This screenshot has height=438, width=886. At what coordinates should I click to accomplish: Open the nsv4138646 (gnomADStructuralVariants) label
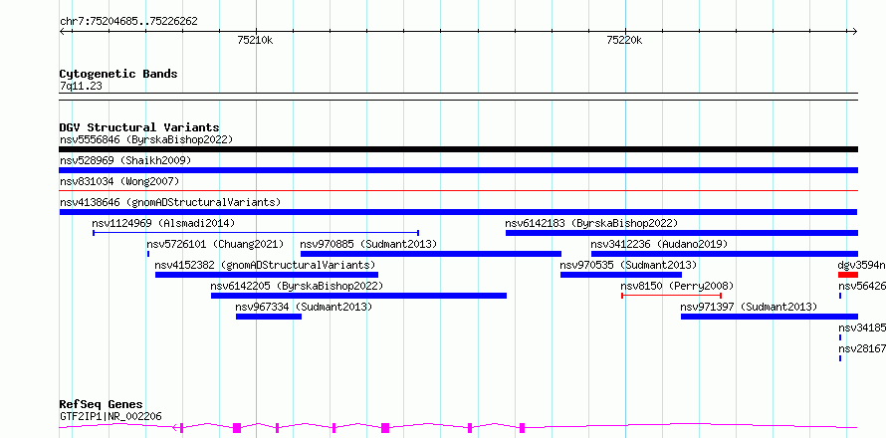point(170,202)
